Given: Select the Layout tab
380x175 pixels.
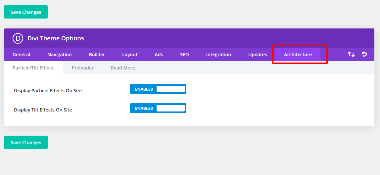Looking at the screenshot, I should coord(130,55).
